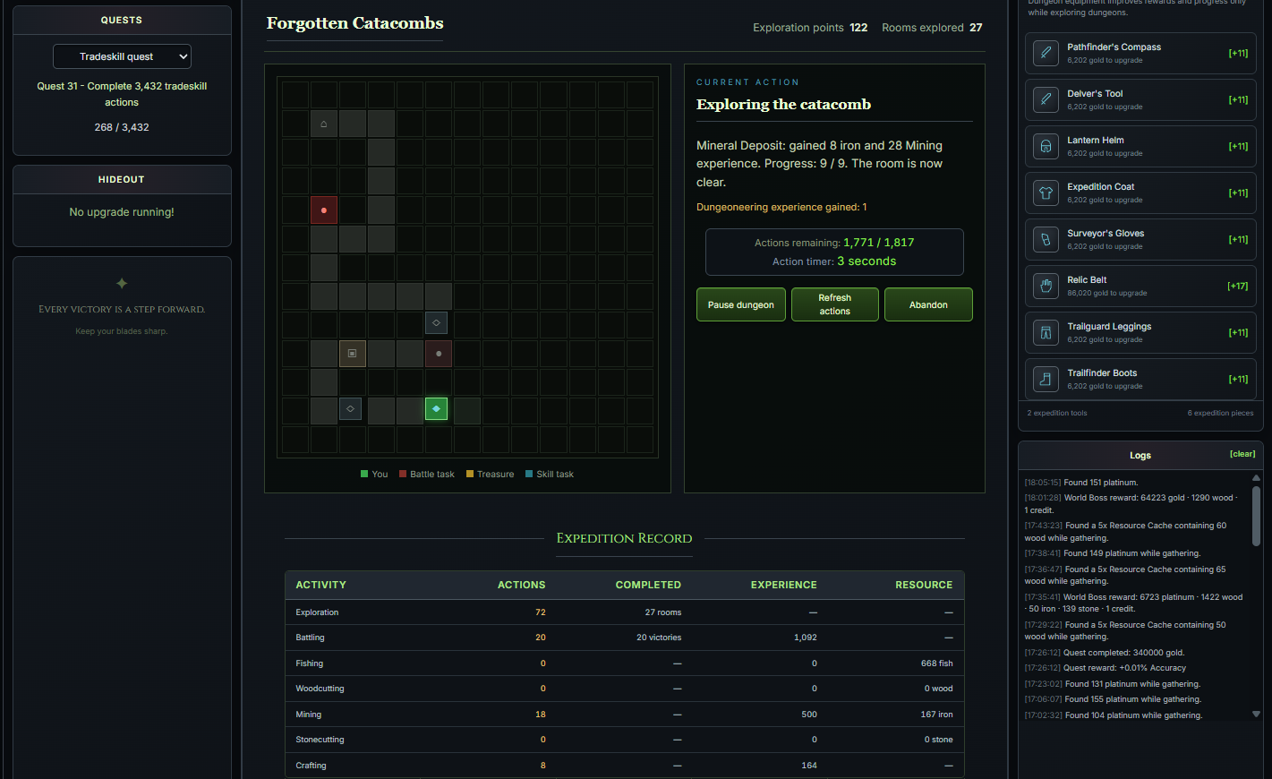The width and height of the screenshot is (1272, 779).
Task: Click the Logs scrollbar down arrow
Action: [x=1256, y=715]
